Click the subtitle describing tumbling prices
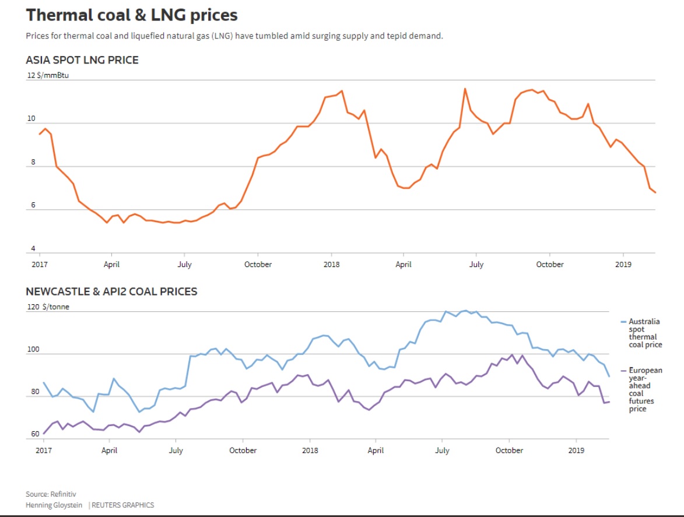 tap(234, 36)
